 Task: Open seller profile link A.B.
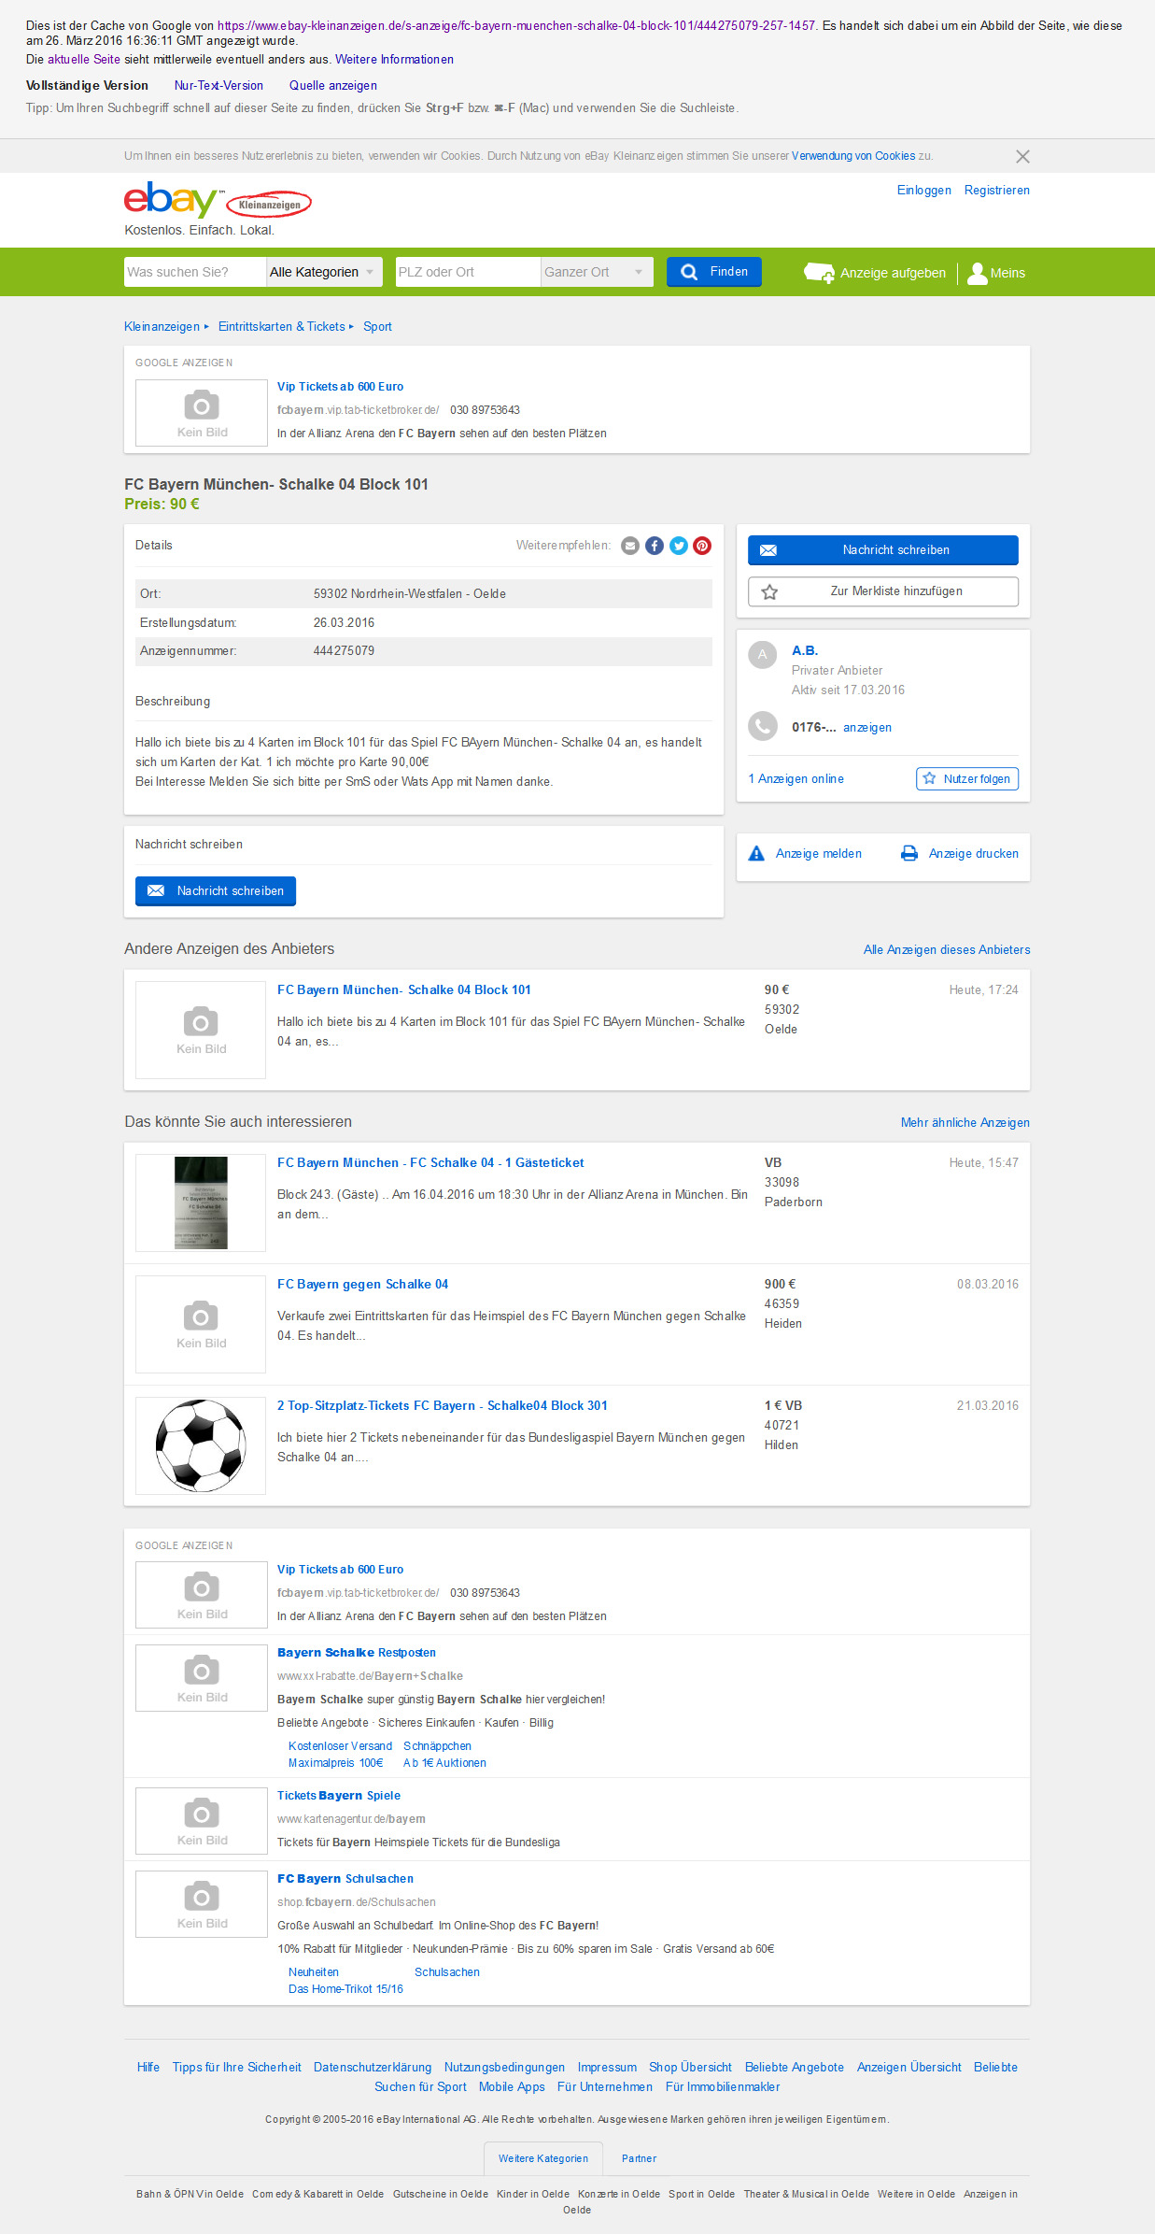pyautogui.click(x=805, y=650)
